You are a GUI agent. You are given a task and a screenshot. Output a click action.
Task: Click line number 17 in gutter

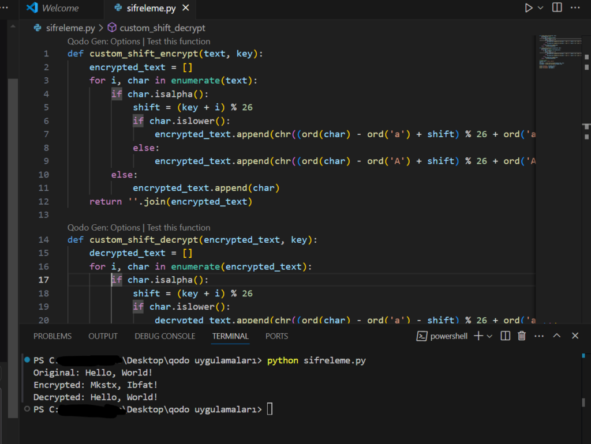[x=44, y=280]
